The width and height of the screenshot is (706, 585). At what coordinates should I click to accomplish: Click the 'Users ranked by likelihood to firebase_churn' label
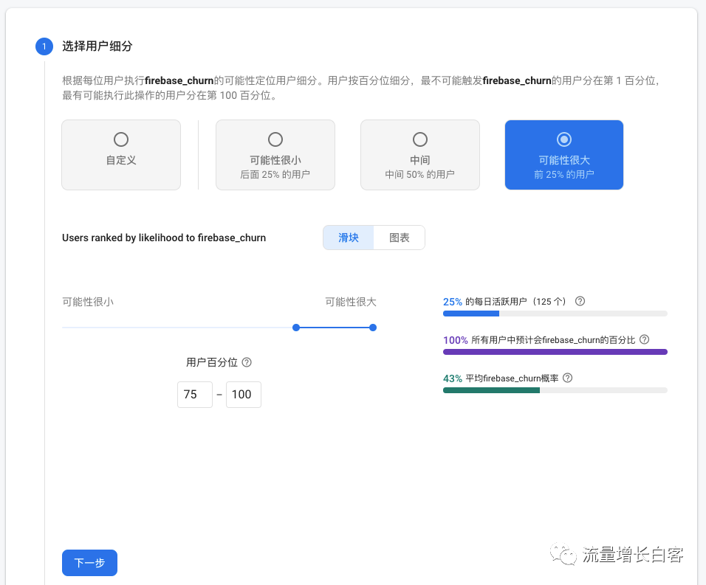point(164,238)
